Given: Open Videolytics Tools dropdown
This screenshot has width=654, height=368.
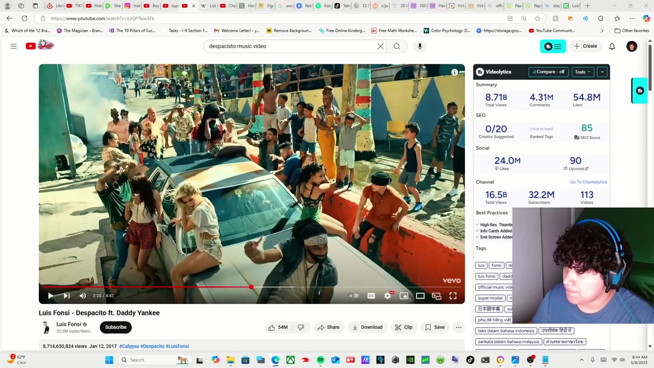Looking at the screenshot, I should tap(582, 72).
